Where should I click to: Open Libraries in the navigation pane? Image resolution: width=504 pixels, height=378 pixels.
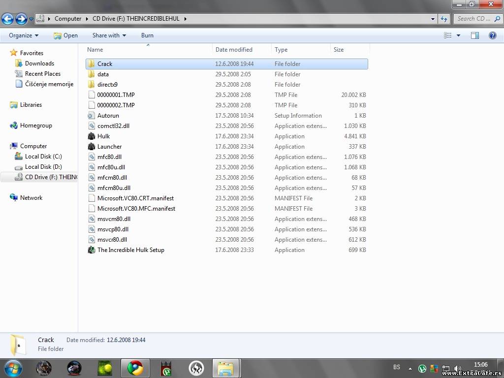click(31, 104)
